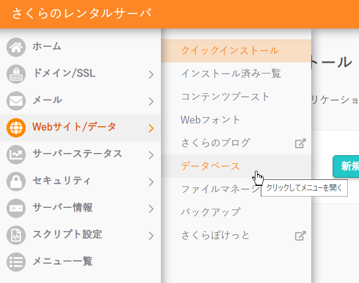Viewport: 359px width, 283px height.
Task: Select クイックインストール in submenu
Action: click(x=236, y=50)
